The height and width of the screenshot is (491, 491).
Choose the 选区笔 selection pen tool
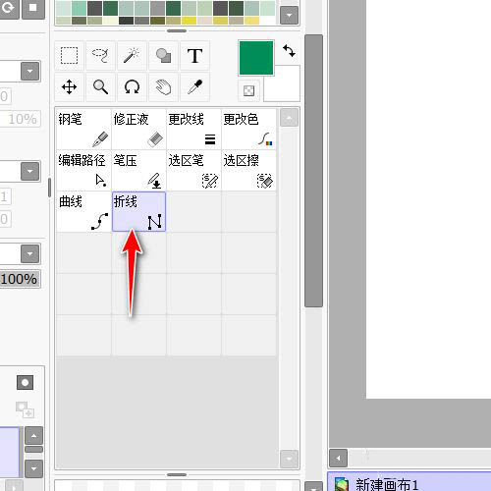[193, 171]
